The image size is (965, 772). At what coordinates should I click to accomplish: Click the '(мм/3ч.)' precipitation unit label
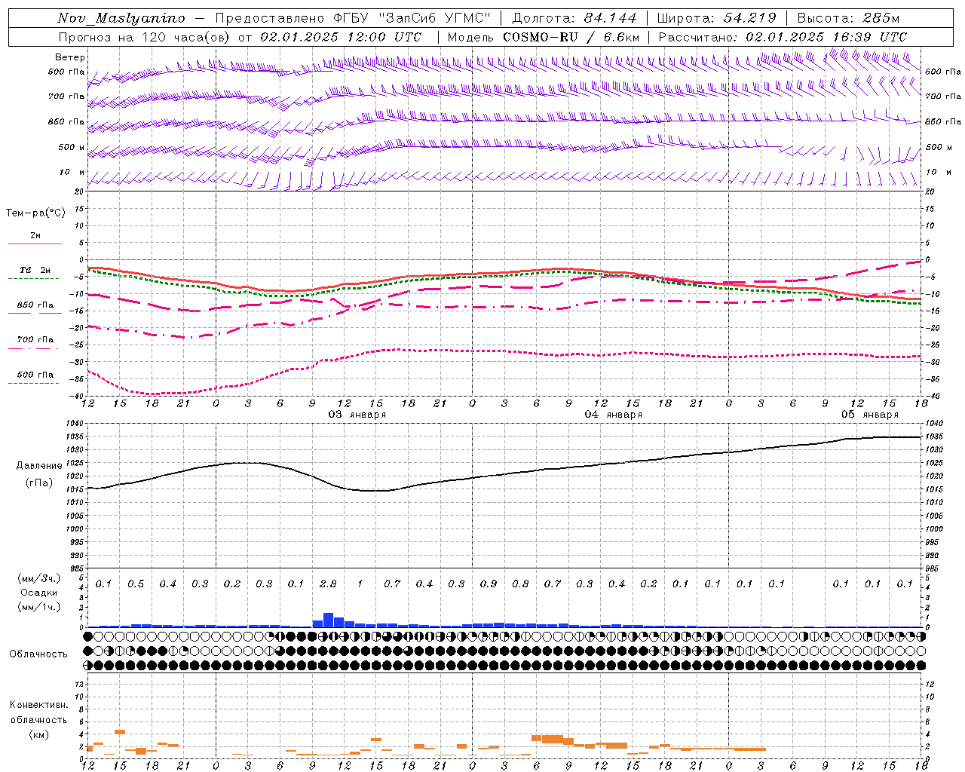[x=40, y=578]
